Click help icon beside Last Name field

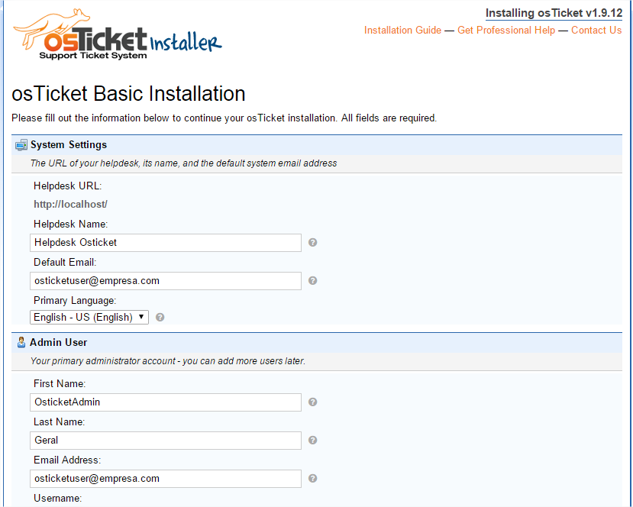point(312,441)
